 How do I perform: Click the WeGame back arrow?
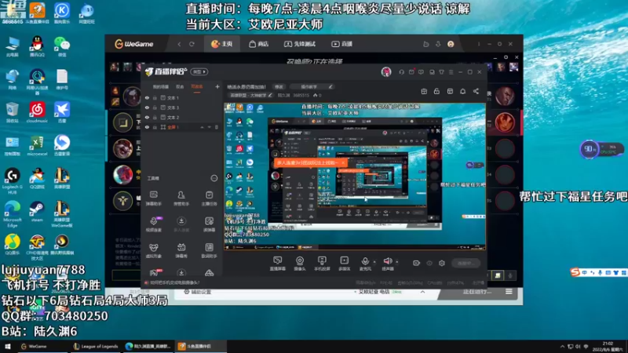(180, 44)
